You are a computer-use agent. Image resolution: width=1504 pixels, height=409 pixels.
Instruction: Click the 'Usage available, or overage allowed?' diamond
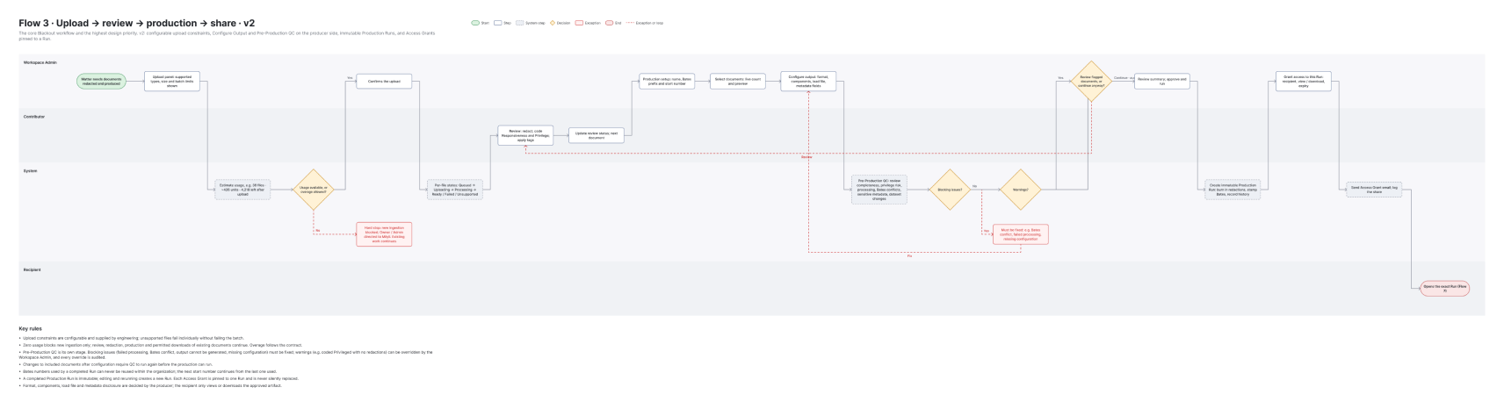coord(313,190)
